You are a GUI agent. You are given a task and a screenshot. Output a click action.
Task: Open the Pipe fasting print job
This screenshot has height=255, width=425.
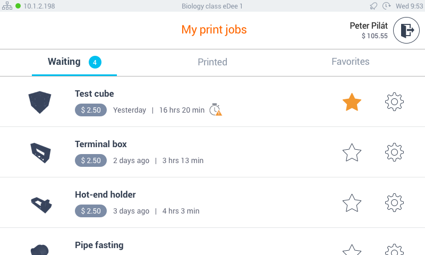point(99,245)
